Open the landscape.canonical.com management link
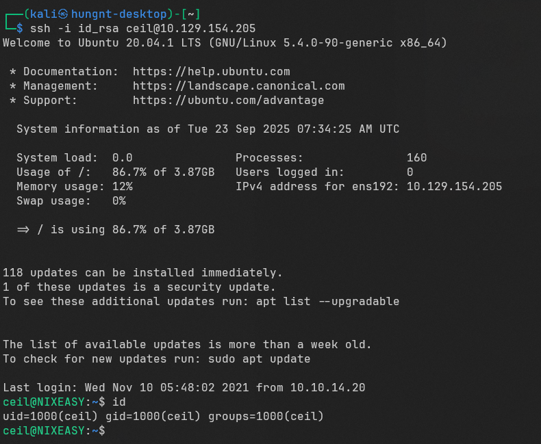 pyautogui.click(x=238, y=86)
